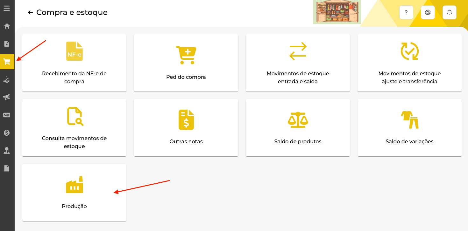Open the hamburger menu in sidebar

(7, 8)
